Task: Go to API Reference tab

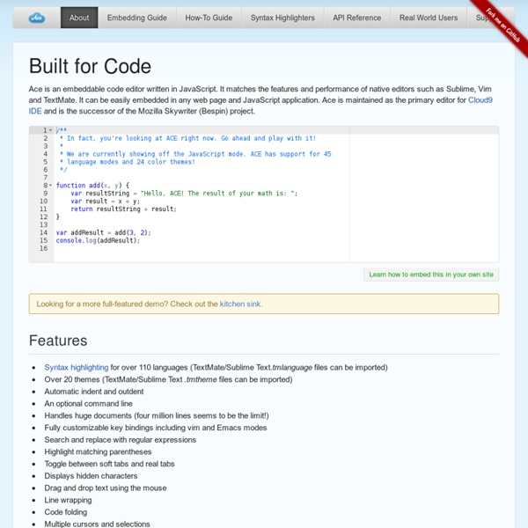Action: [357, 18]
